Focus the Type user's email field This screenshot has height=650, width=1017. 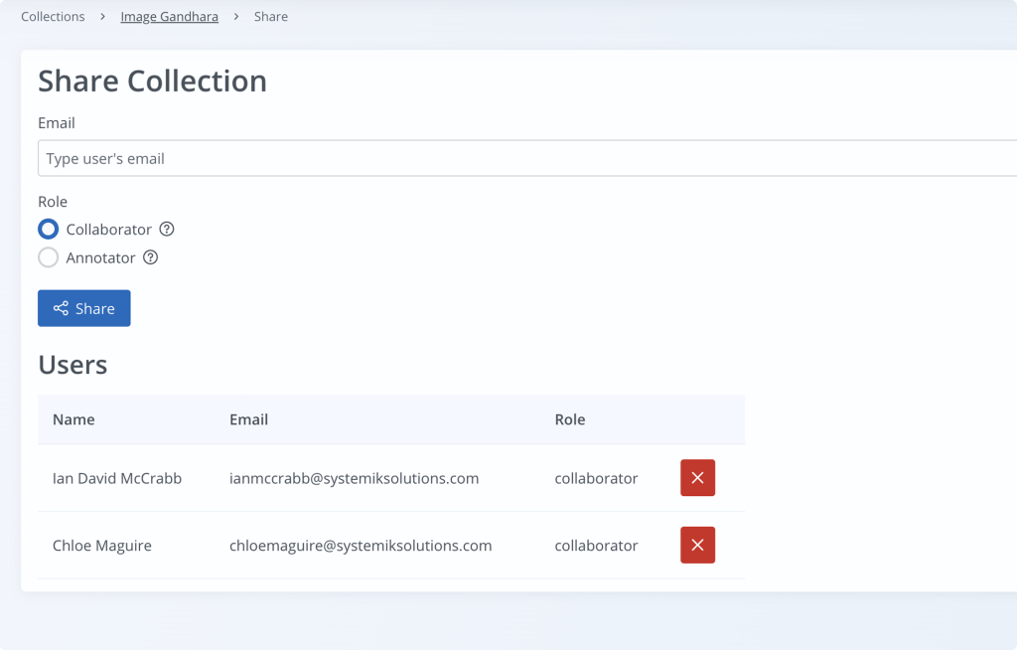click(527, 158)
